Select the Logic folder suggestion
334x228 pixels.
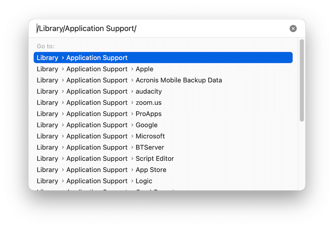(x=163, y=181)
